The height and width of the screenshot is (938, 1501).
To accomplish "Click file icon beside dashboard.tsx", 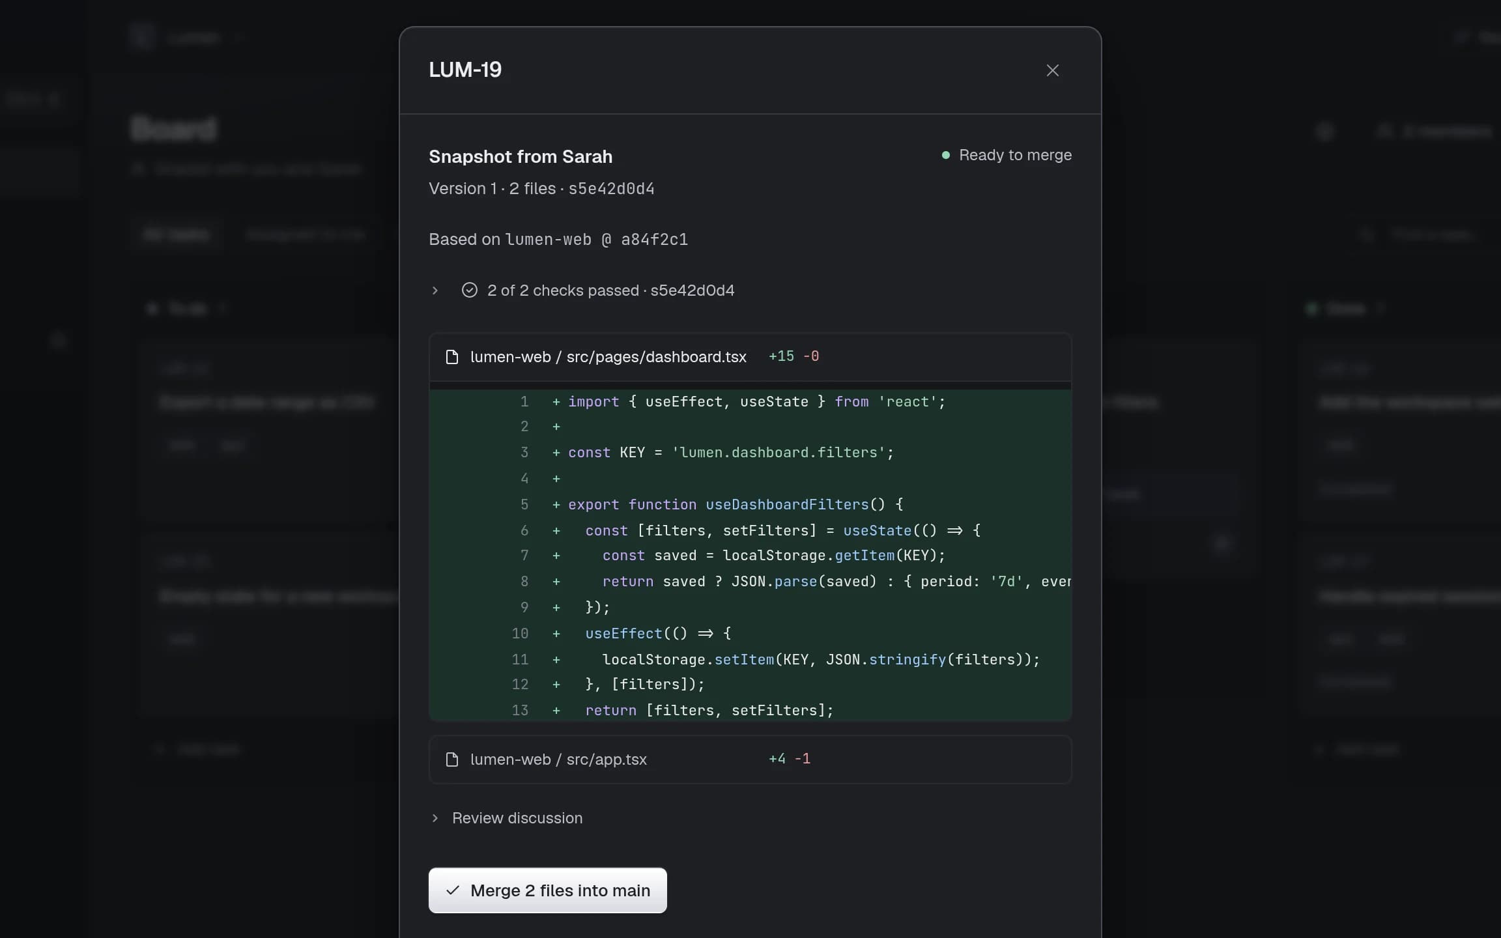I will click(x=451, y=357).
